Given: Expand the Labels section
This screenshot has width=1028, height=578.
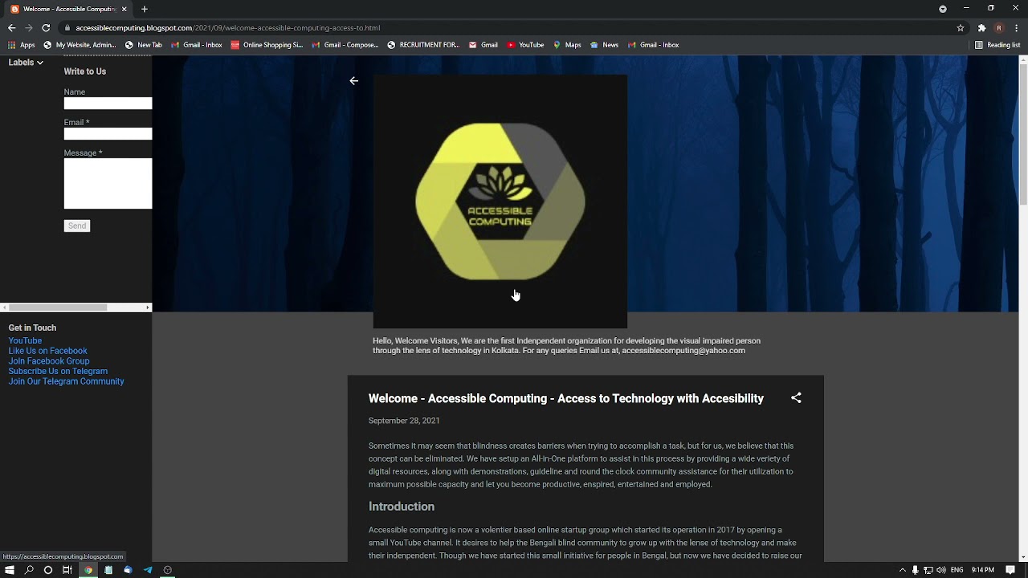Looking at the screenshot, I should pos(26,63).
